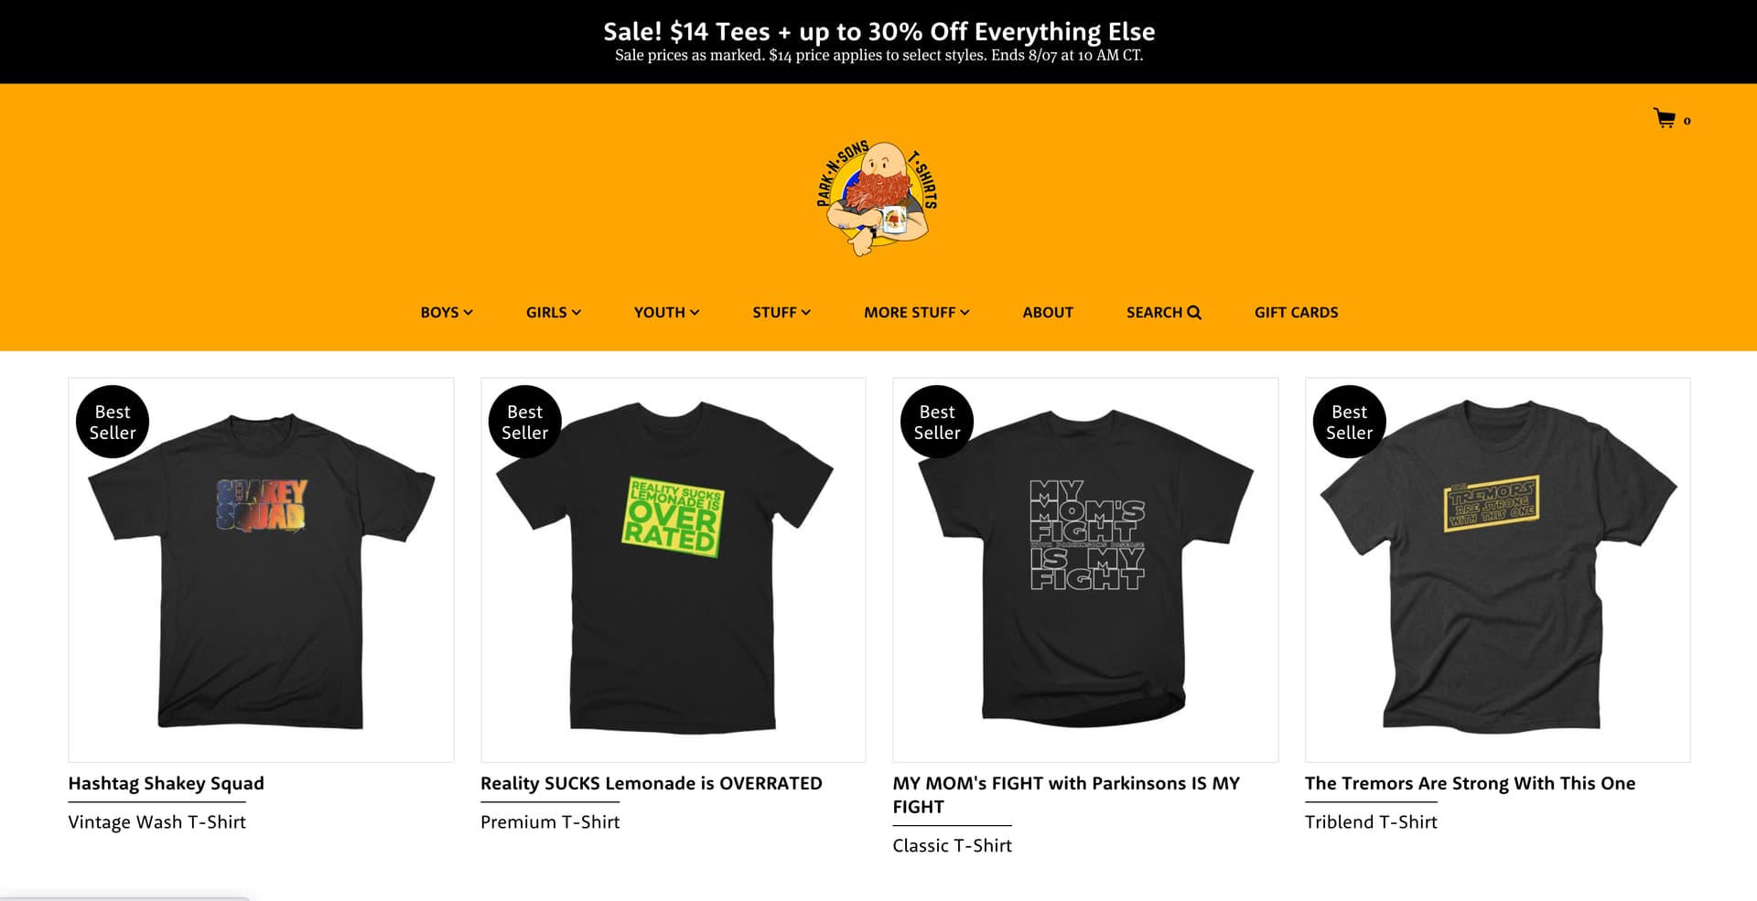Open the YOUTH dropdown menu

point(666,312)
